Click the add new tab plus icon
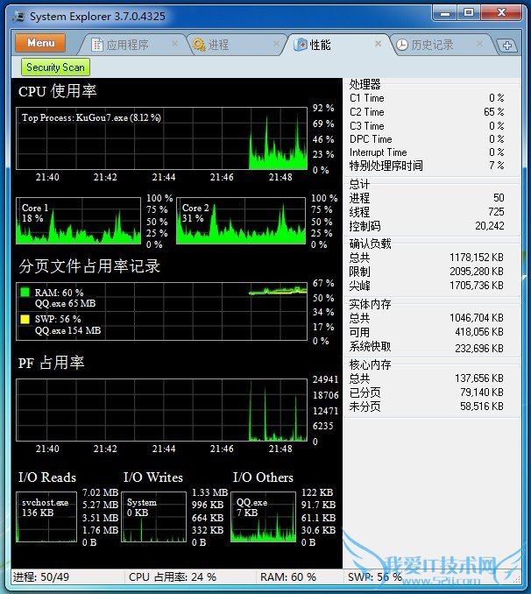The width and height of the screenshot is (531, 594). click(x=507, y=46)
